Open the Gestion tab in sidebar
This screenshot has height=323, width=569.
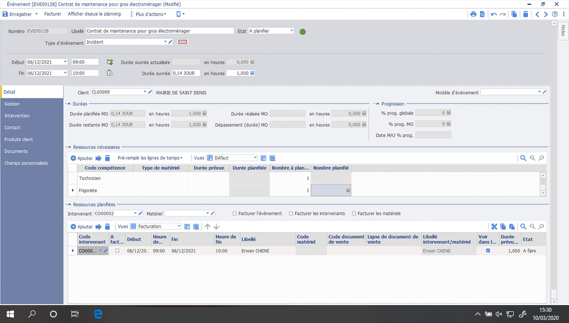(x=32, y=104)
